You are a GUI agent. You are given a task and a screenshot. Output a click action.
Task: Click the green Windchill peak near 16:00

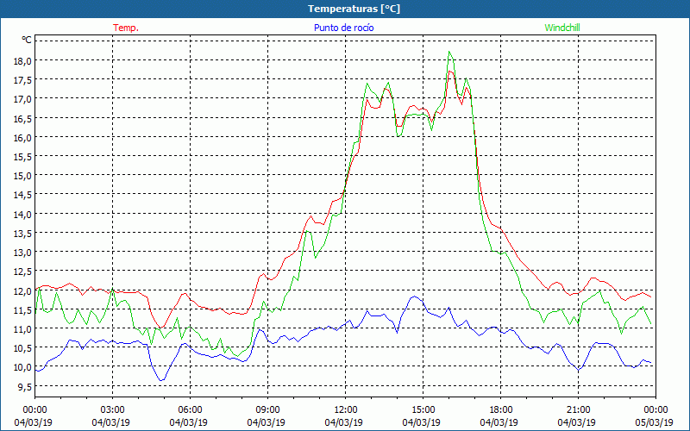pyautogui.click(x=449, y=52)
